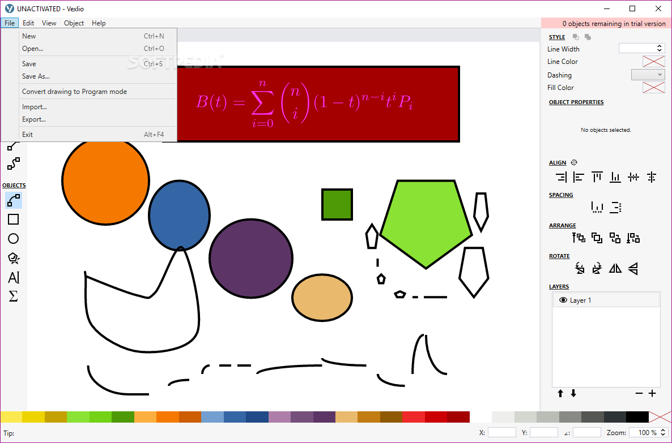Select the sigma equation tool
The height and width of the screenshot is (443, 672).
13,296
